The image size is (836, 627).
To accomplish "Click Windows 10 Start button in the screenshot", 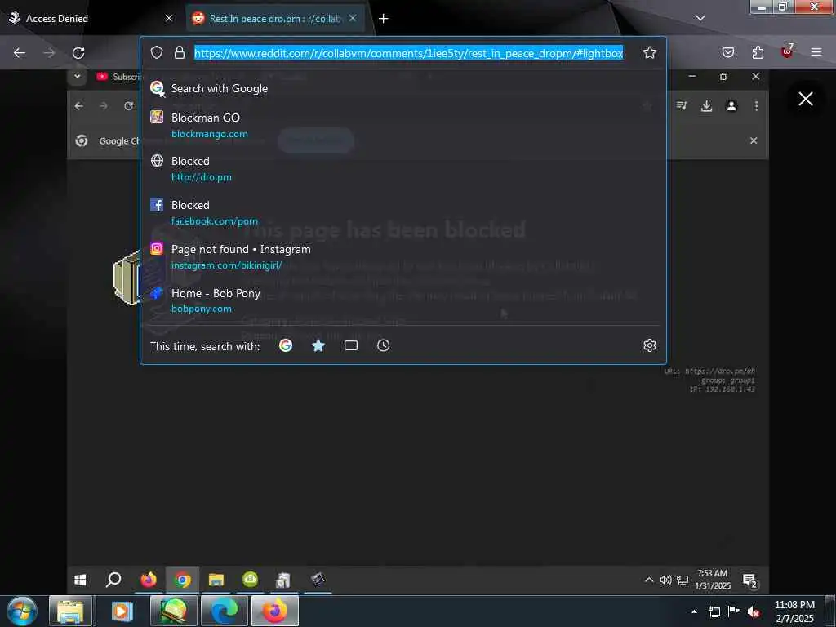I will [80, 580].
